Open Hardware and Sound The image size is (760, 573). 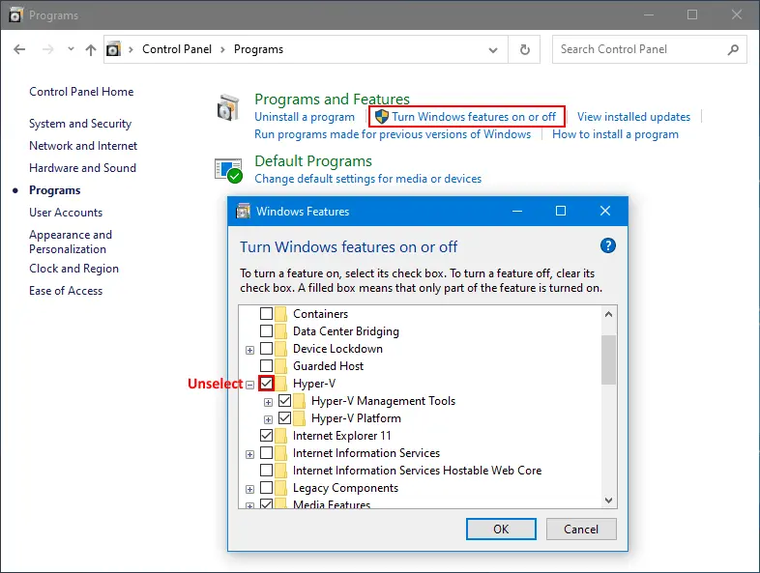(x=82, y=168)
